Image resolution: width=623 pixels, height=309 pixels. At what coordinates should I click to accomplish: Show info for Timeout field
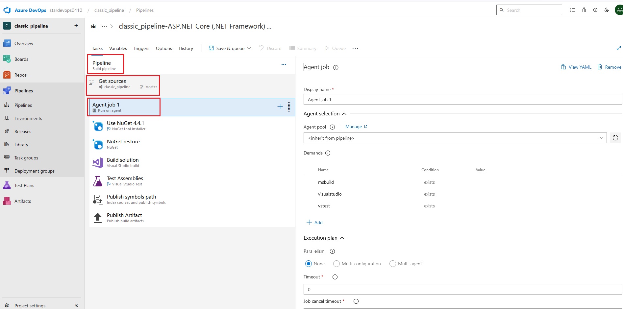[335, 277]
